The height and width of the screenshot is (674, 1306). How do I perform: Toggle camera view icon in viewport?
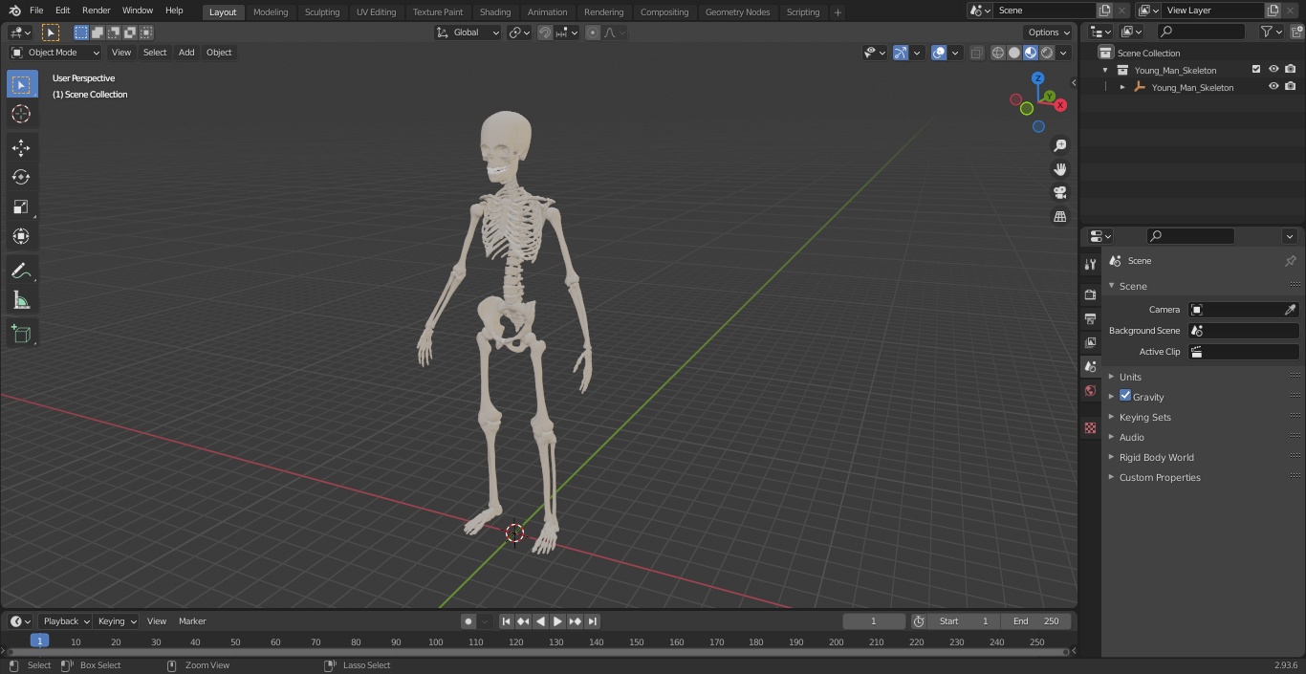click(1059, 193)
